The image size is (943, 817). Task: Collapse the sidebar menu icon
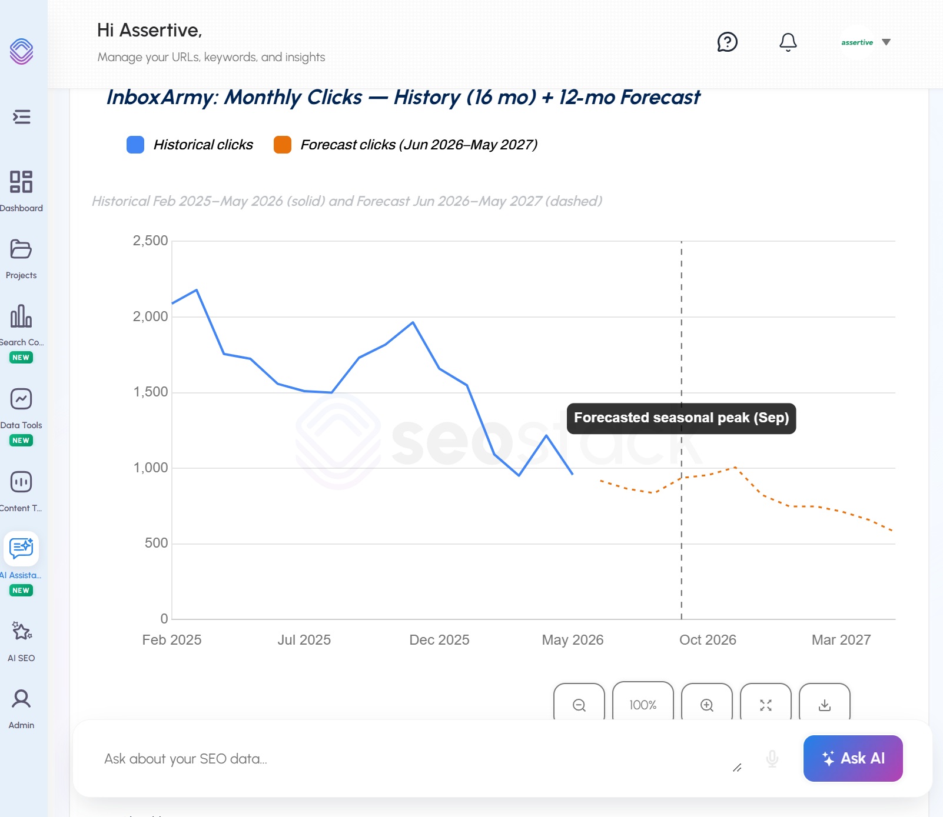tap(22, 117)
